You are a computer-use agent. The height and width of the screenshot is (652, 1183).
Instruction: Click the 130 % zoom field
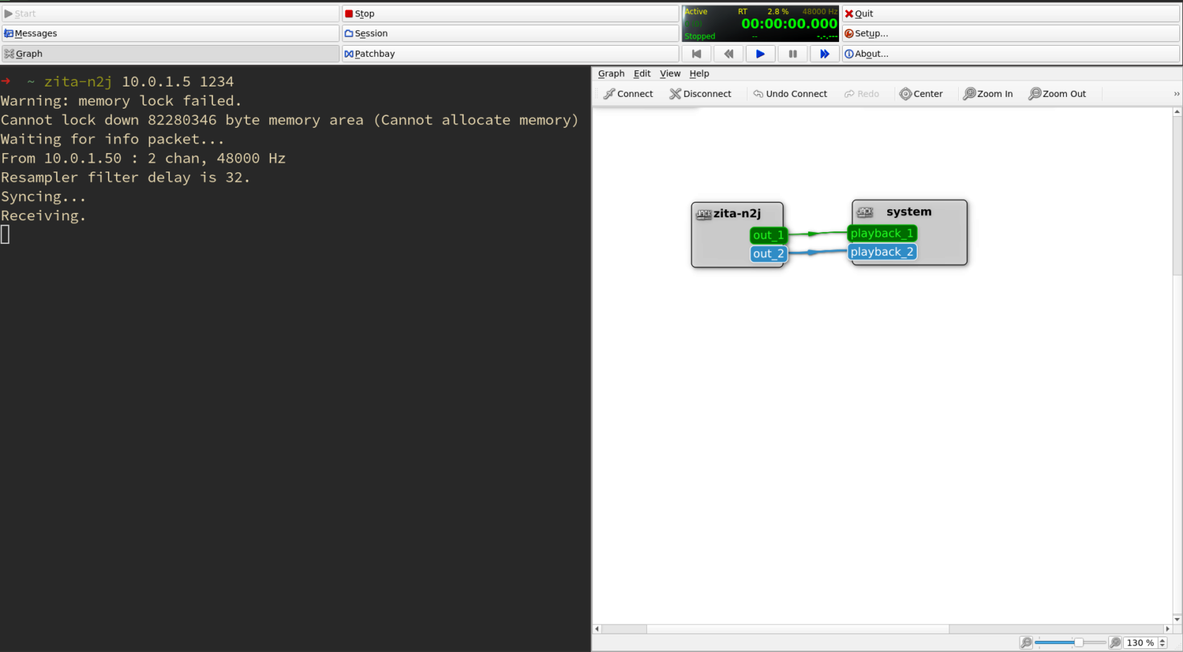tap(1139, 643)
